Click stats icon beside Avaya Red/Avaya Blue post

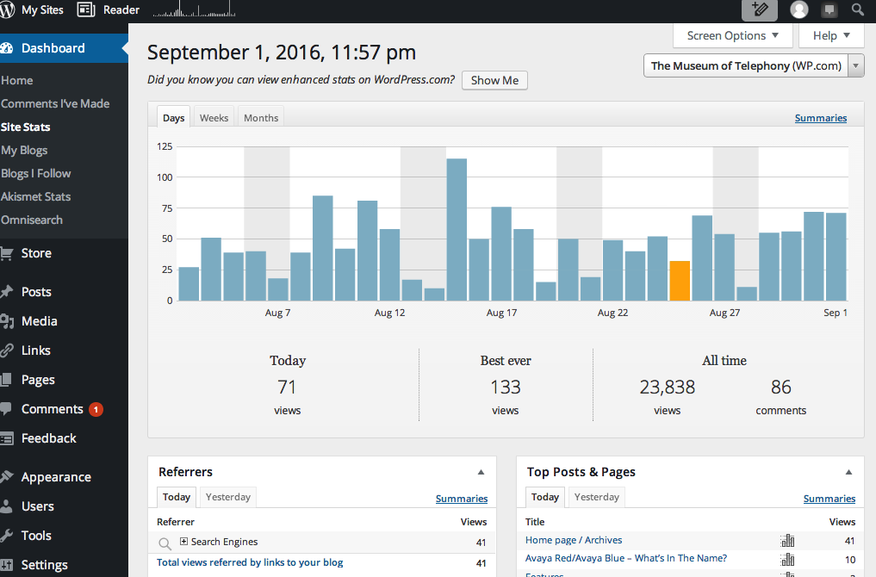click(787, 559)
